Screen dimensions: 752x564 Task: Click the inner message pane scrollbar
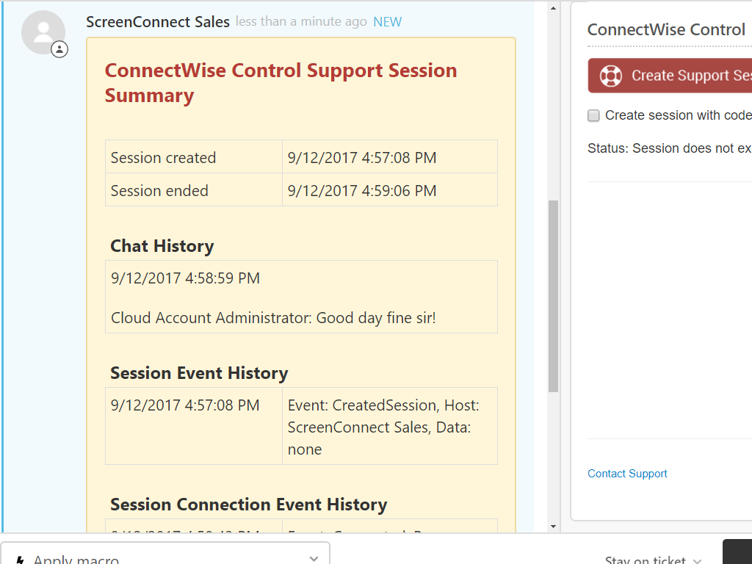[x=553, y=294]
